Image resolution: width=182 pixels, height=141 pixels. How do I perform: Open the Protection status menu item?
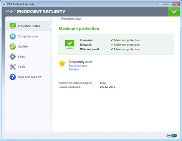click(x=28, y=26)
